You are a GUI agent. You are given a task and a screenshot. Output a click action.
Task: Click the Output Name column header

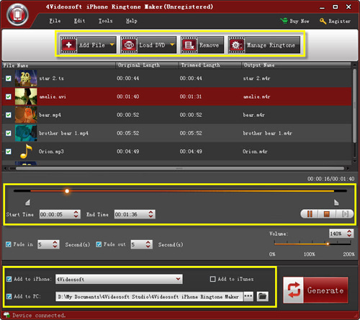click(297, 66)
